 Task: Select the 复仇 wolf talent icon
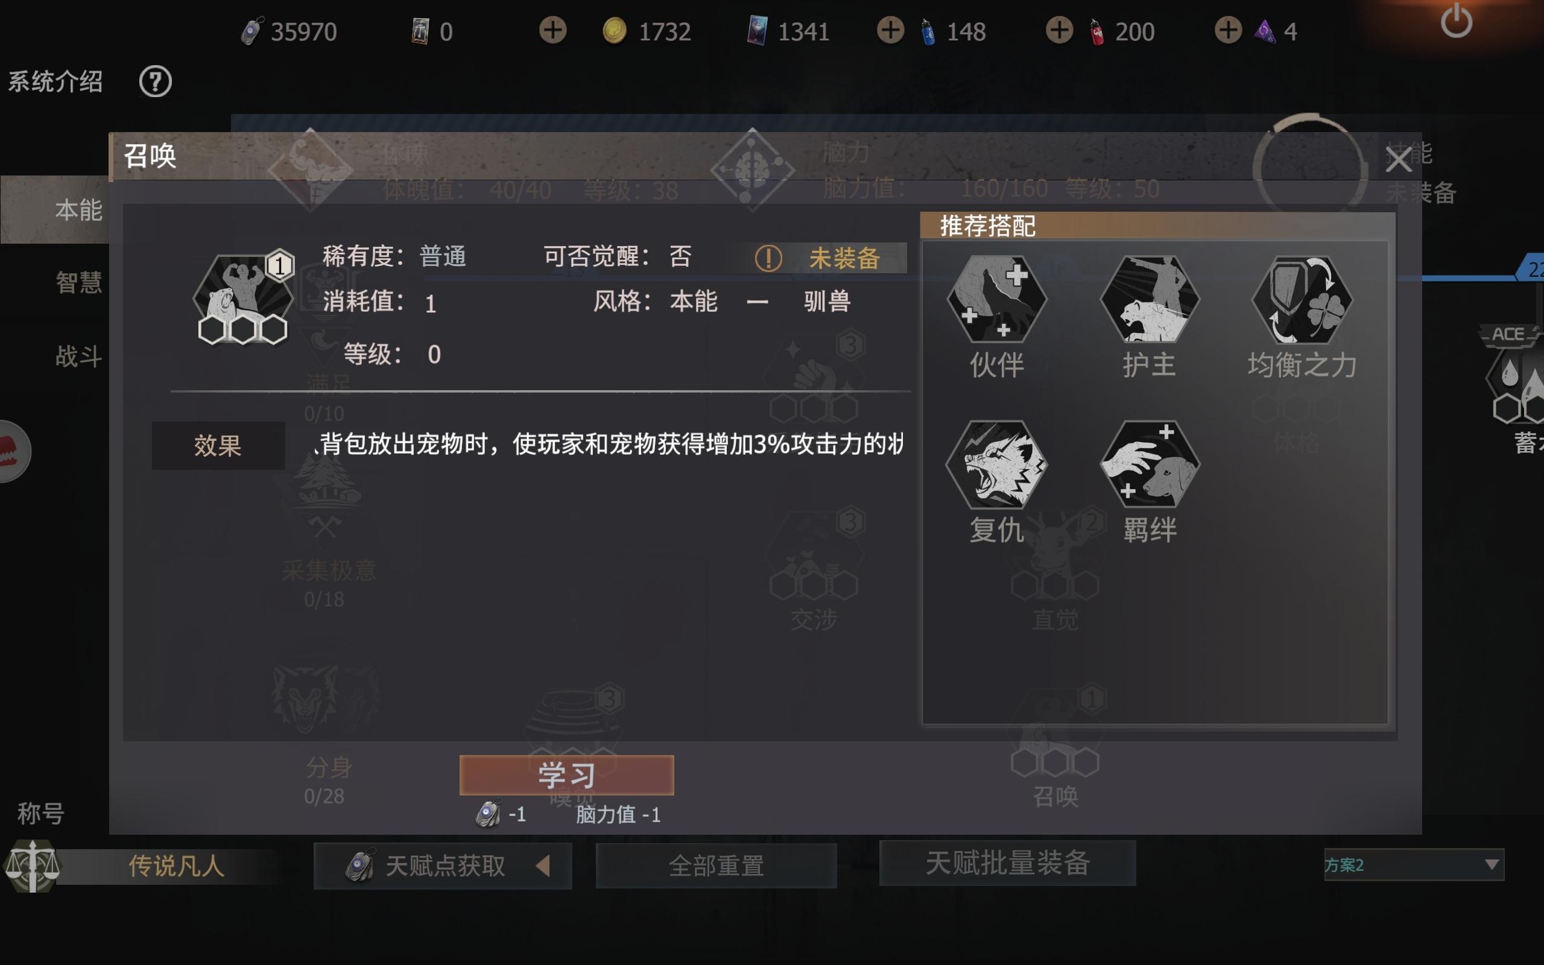(996, 464)
